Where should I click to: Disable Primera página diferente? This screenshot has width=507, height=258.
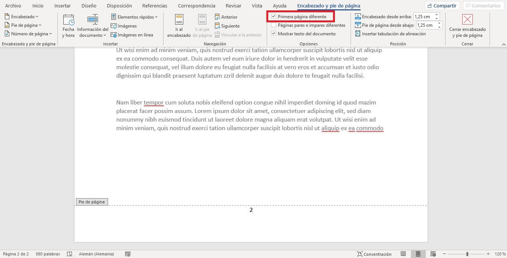click(x=274, y=16)
